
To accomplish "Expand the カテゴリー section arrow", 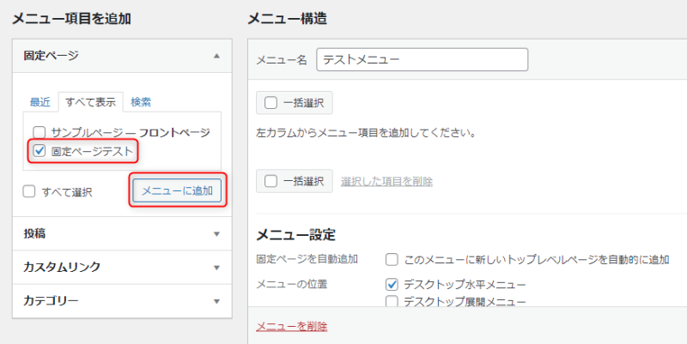I will pyautogui.click(x=216, y=301).
